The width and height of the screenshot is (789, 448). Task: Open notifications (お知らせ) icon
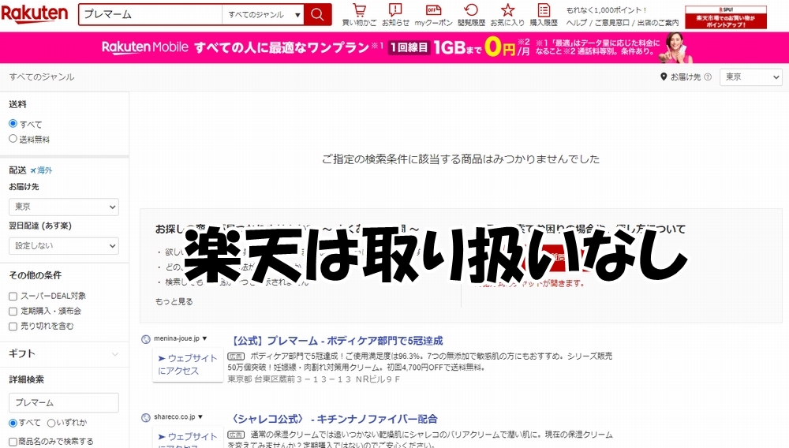click(395, 15)
